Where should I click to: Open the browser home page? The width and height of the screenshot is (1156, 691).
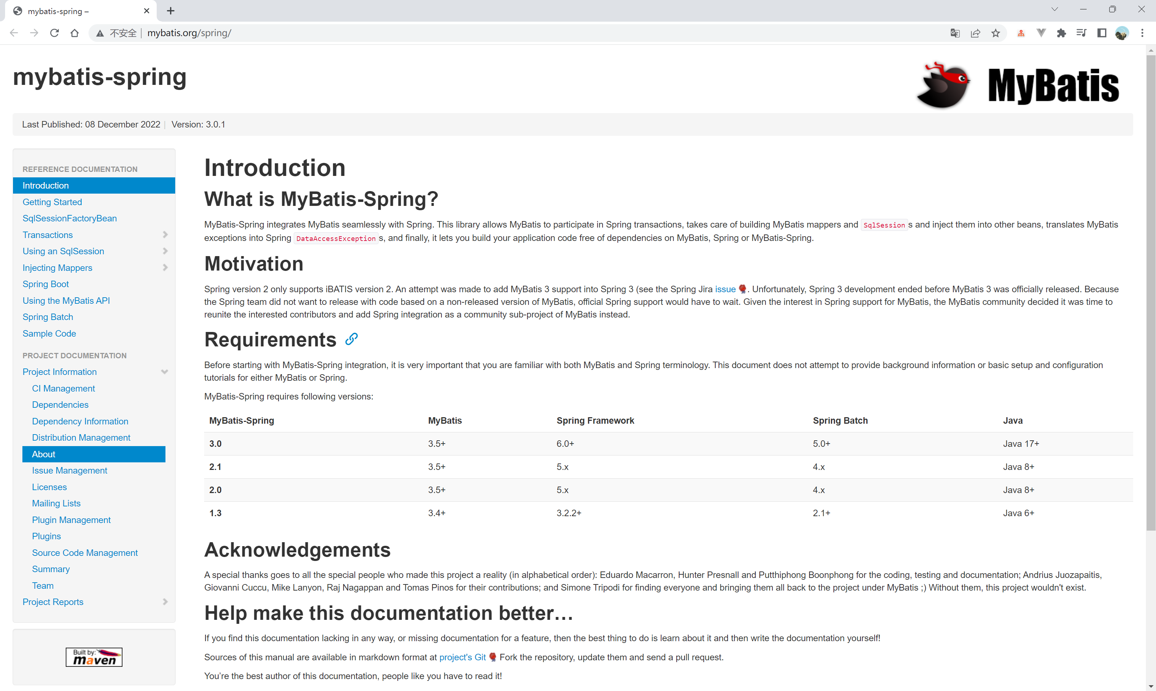point(74,33)
